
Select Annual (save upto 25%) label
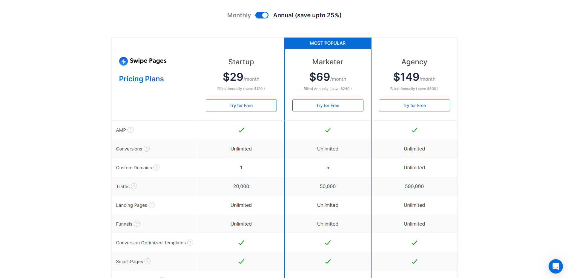pyautogui.click(x=307, y=15)
